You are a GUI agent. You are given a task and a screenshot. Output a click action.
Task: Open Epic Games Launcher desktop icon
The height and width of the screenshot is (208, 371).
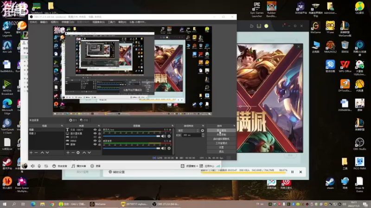pos(257,9)
